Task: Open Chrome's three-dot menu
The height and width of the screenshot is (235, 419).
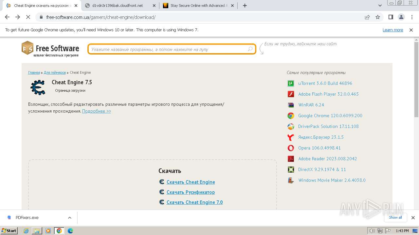Action: [411, 17]
